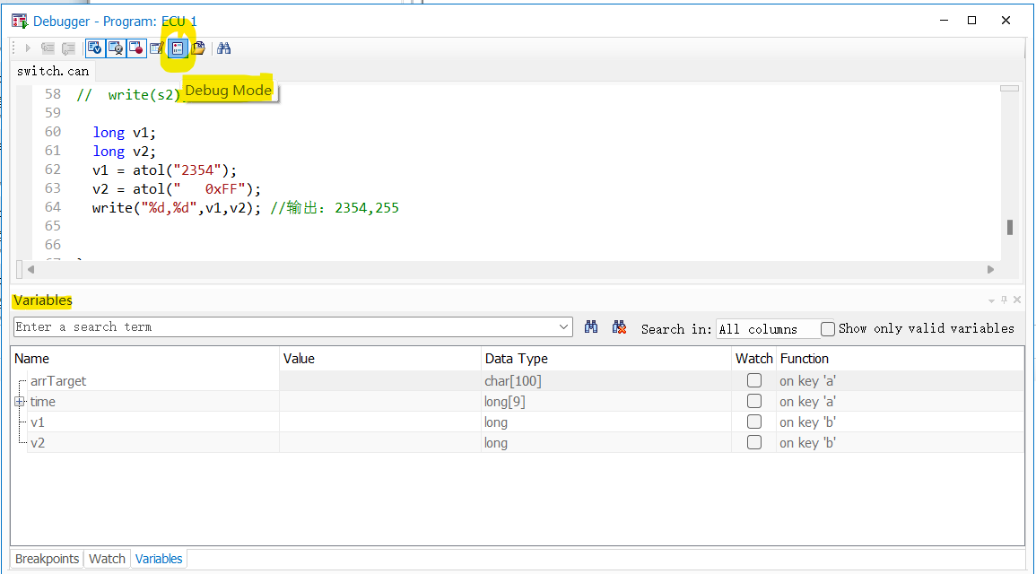Select the Variables bottom tab
This screenshot has width=1036, height=574.
(x=159, y=559)
